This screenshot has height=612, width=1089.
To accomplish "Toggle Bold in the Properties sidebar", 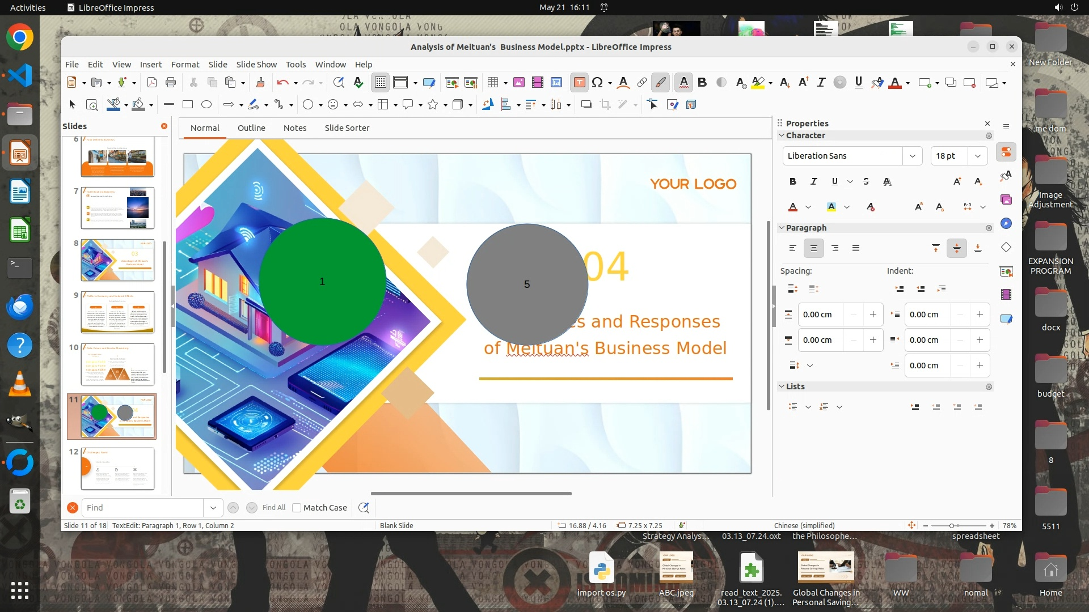I will [x=793, y=181].
